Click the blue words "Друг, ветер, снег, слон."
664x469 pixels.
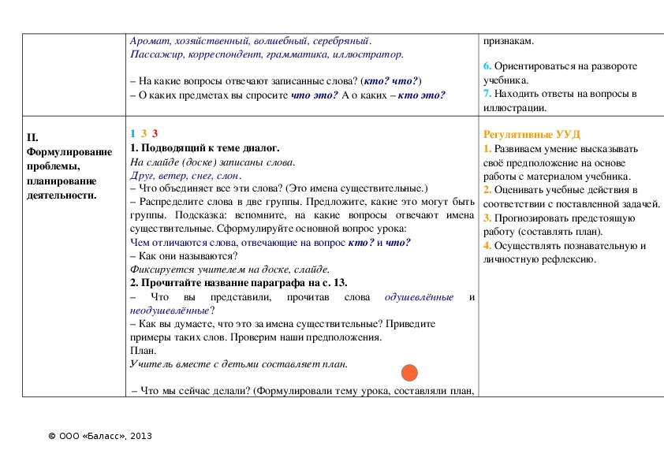[x=186, y=176]
